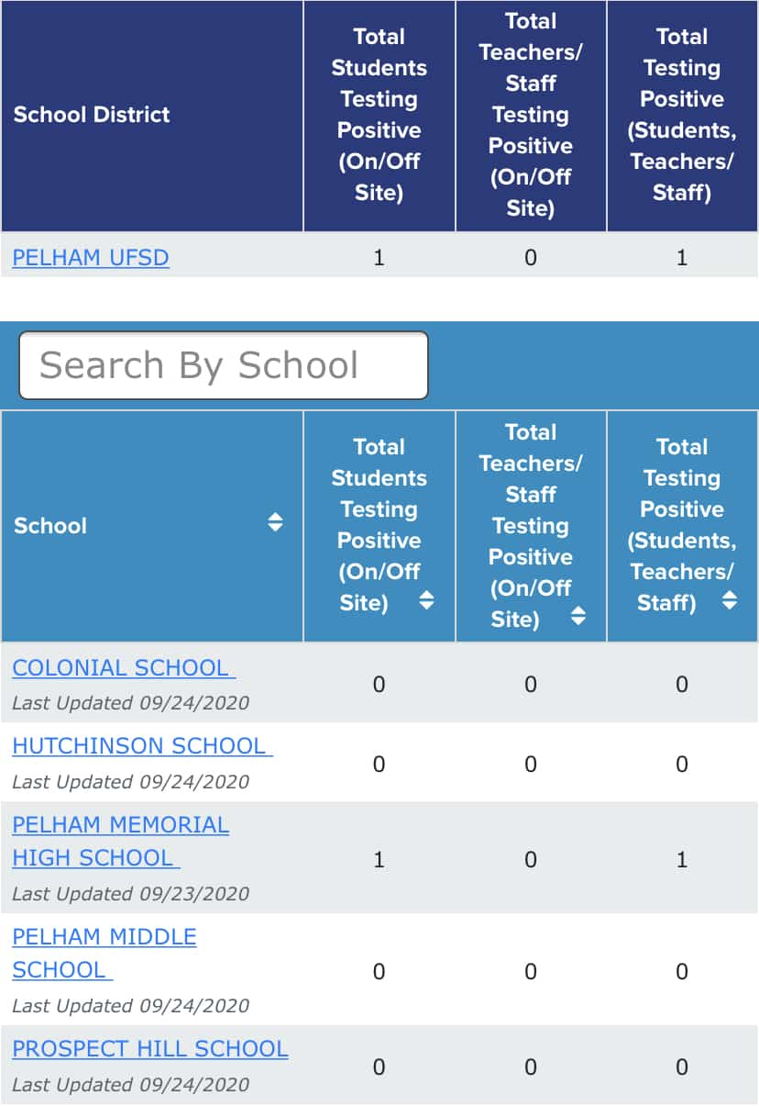The image size is (759, 1106).
Task: Select School District header cell
Action: click(152, 116)
